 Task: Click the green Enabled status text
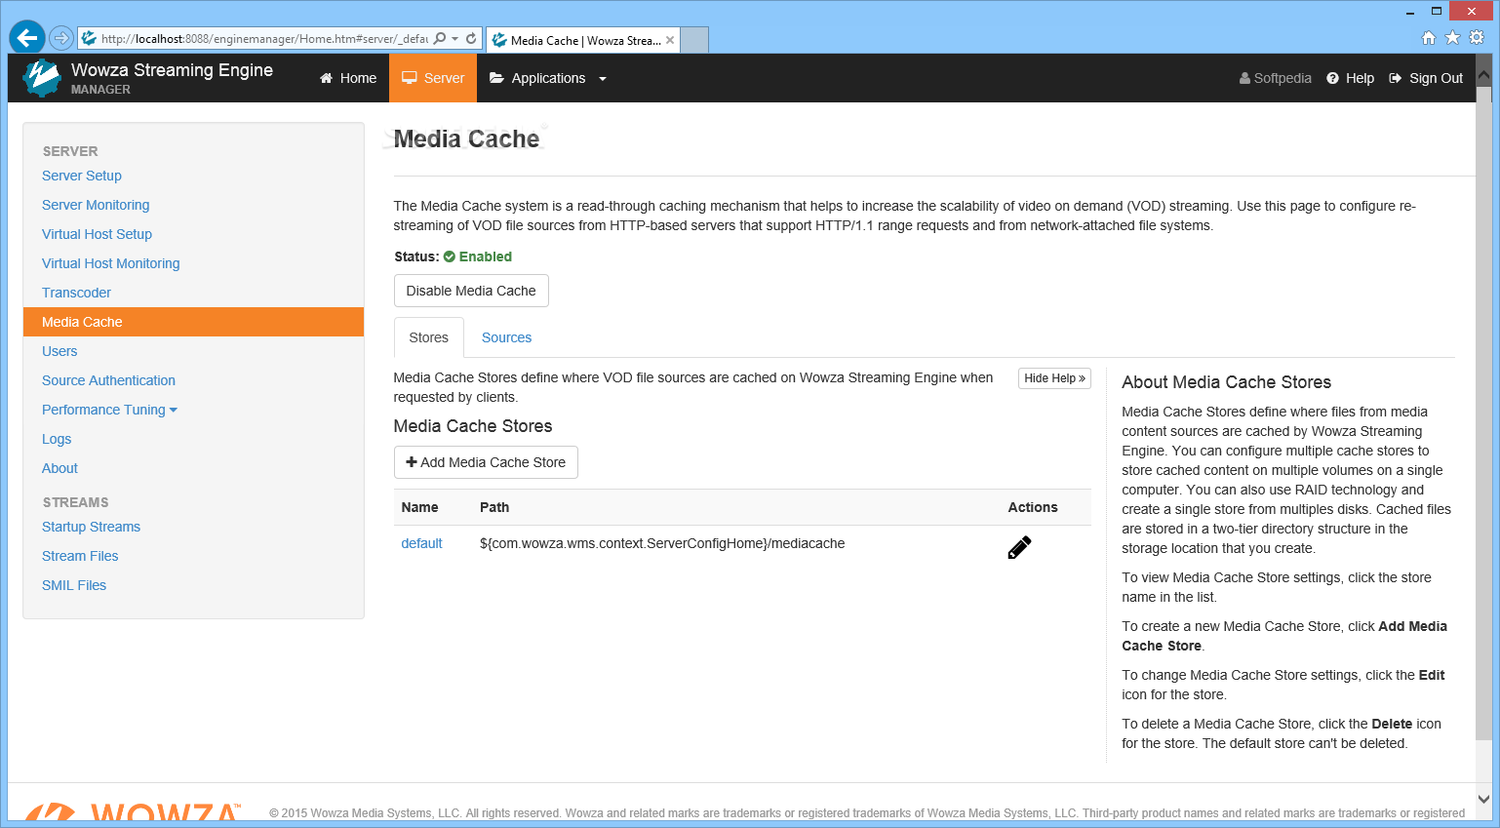tap(486, 256)
